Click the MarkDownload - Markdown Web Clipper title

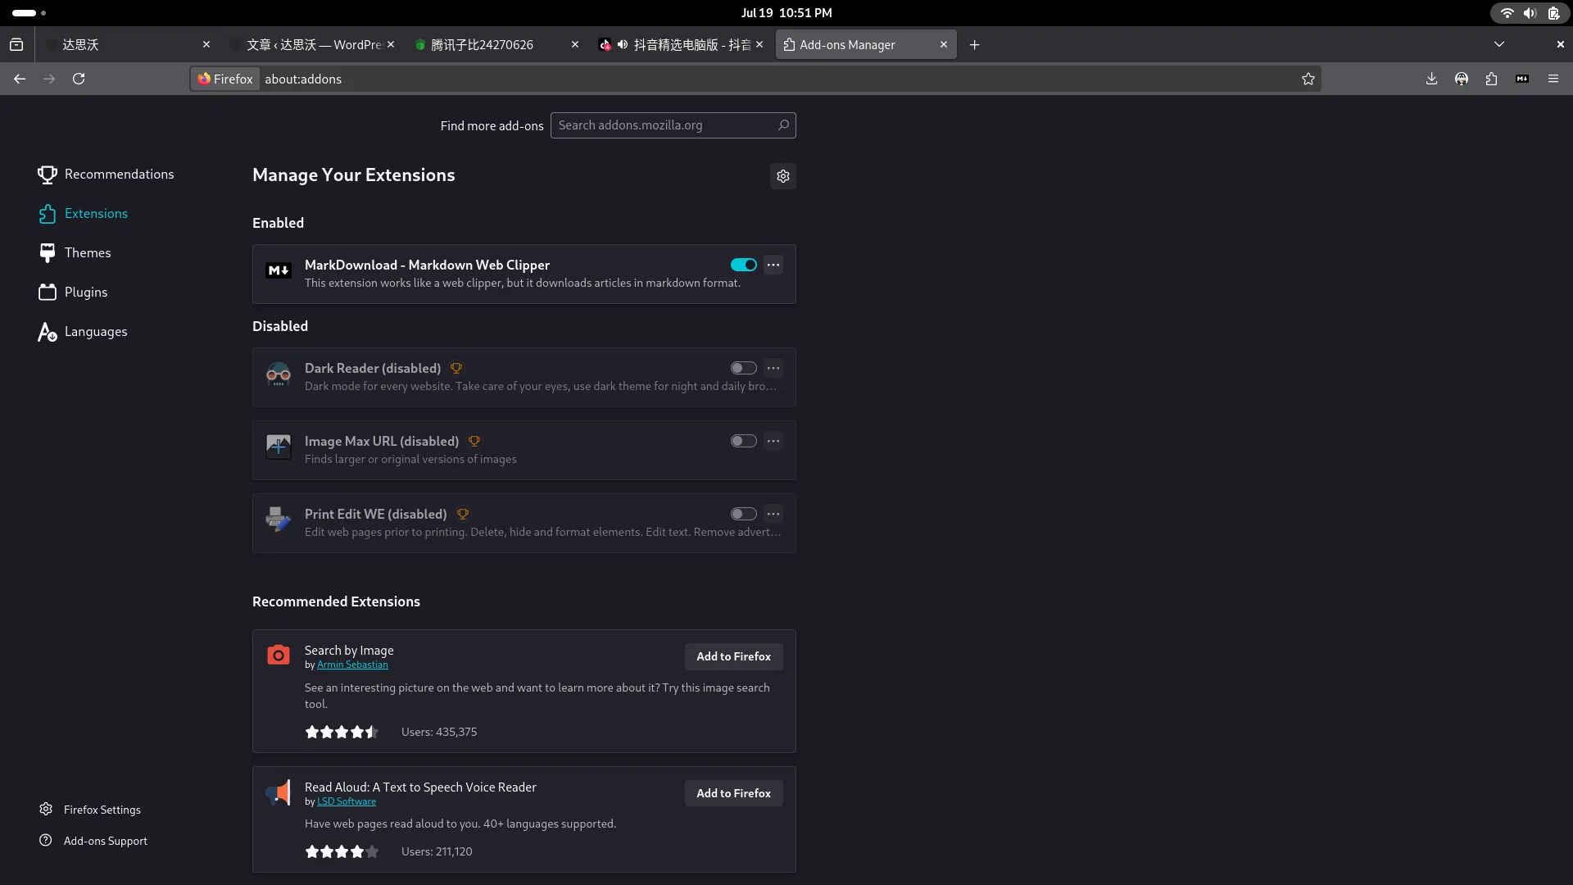click(427, 265)
